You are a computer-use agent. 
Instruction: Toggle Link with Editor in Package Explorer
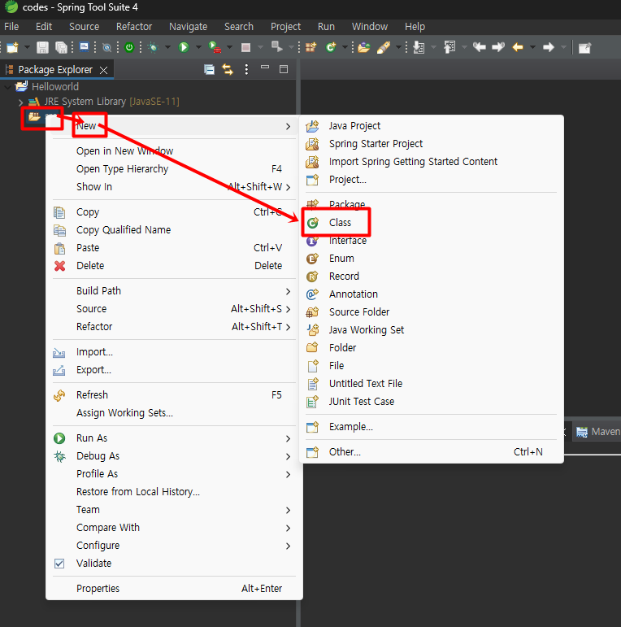228,70
